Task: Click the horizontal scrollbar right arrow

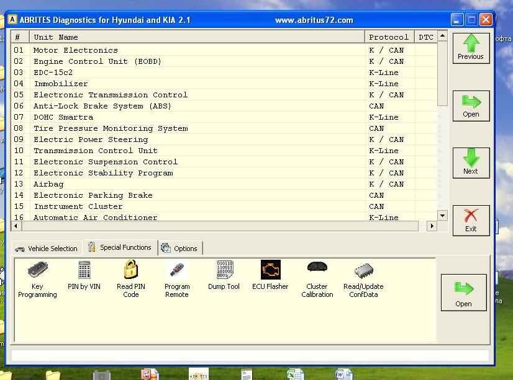Action: (x=432, y=227)
